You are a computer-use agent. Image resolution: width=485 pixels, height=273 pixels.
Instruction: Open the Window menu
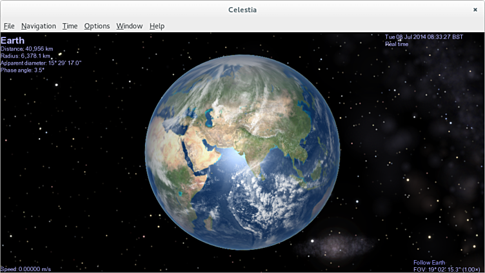(129, 26)
